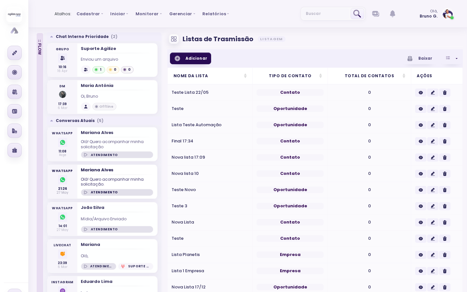View the Teste Novo list
Viewport: 467px width, 292px height.
click(421, 190)
